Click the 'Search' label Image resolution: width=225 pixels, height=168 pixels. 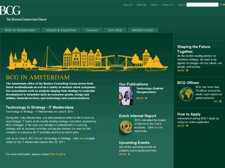(x=182, y=5)
